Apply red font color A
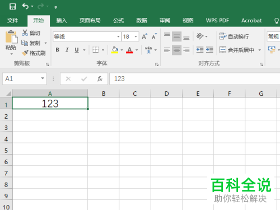 tap(129, 50)
